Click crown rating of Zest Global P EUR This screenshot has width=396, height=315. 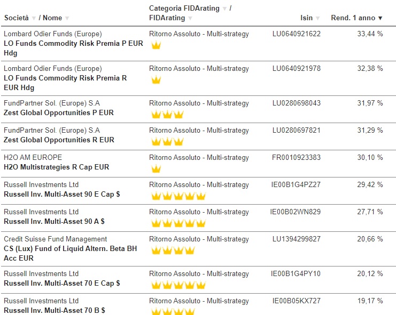coord(167,115)
